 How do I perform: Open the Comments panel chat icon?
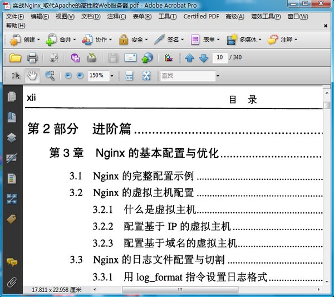[x=12, y=262]
